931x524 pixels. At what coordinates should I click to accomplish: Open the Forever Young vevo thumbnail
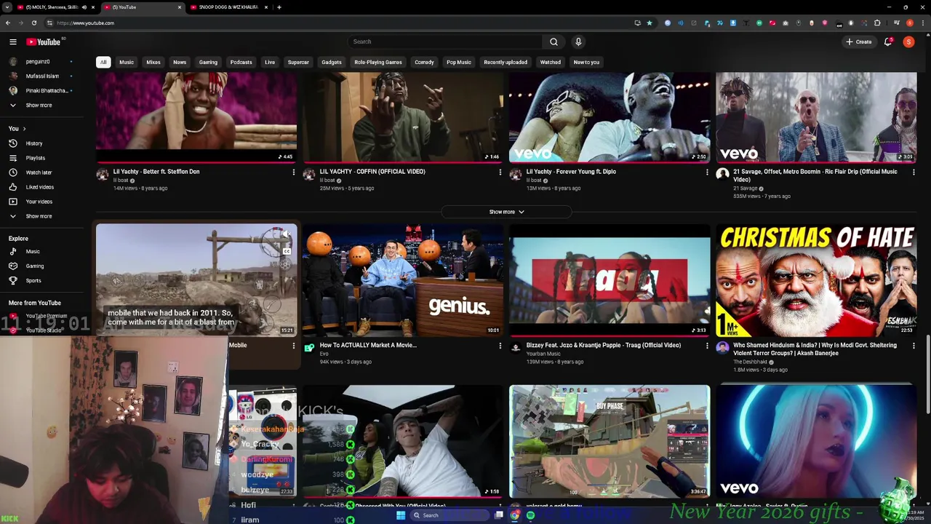tap(610, 118)
